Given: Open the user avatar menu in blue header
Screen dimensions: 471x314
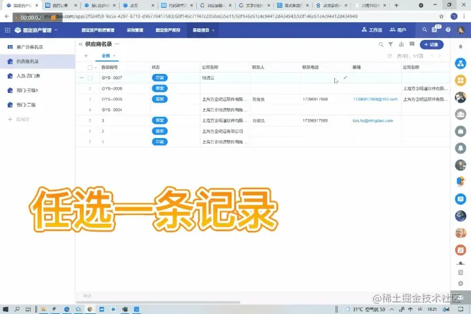Looking at the screenshot, I should click(461, 29).
